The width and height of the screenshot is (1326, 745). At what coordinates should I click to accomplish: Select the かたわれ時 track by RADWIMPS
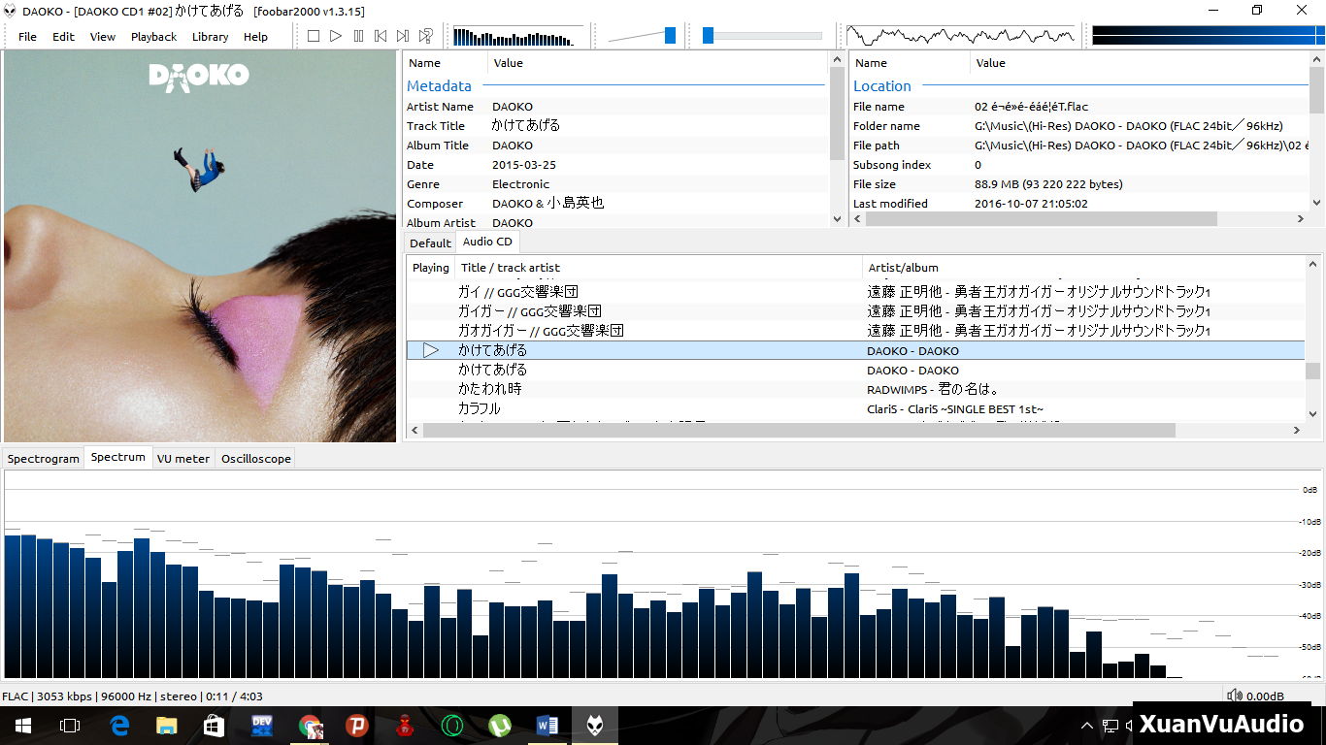(855, 389)
